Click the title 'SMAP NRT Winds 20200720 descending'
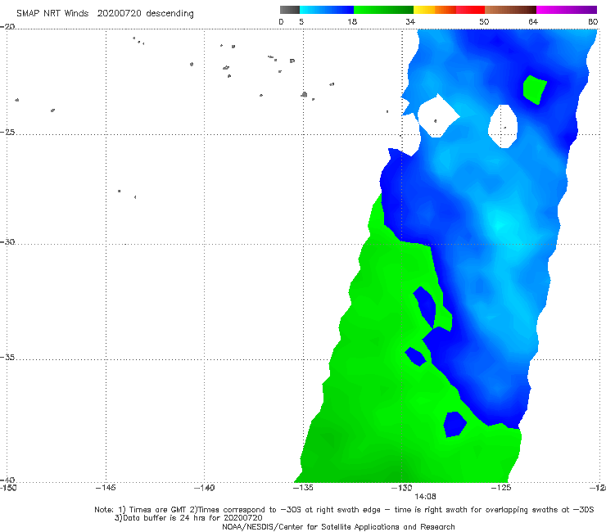 click(105, 13)
